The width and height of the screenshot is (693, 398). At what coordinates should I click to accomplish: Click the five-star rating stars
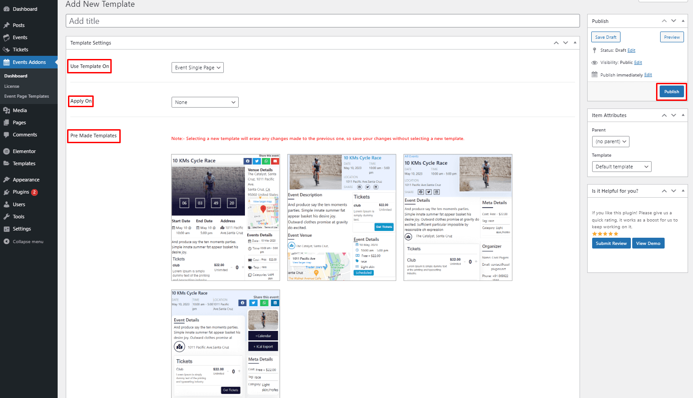605,234
